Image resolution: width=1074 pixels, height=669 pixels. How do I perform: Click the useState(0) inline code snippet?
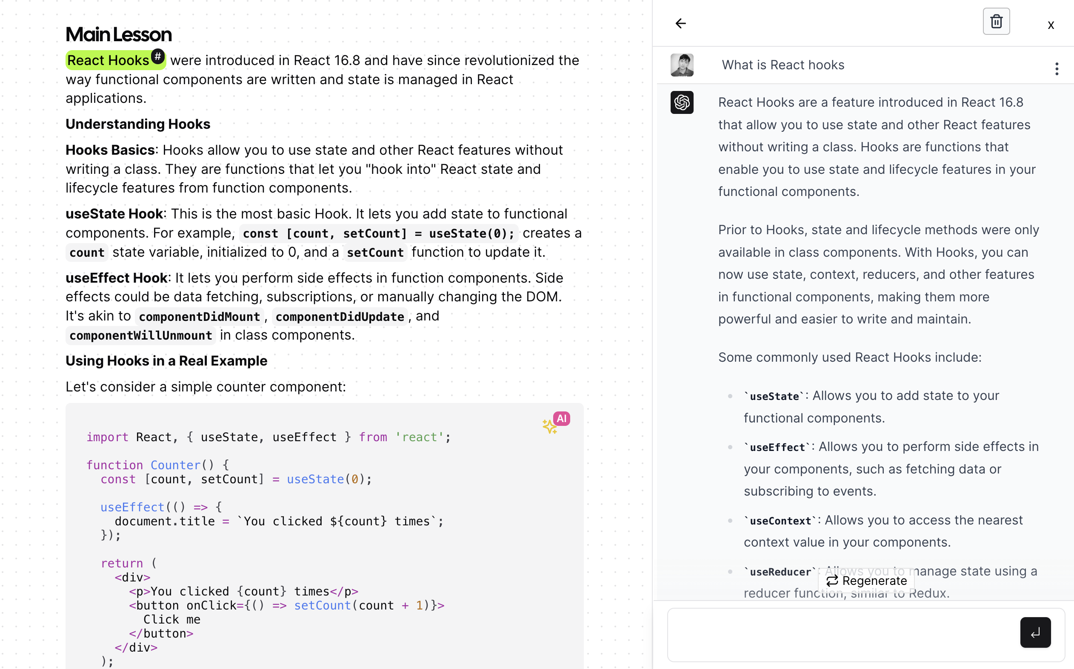pos(379,233)
